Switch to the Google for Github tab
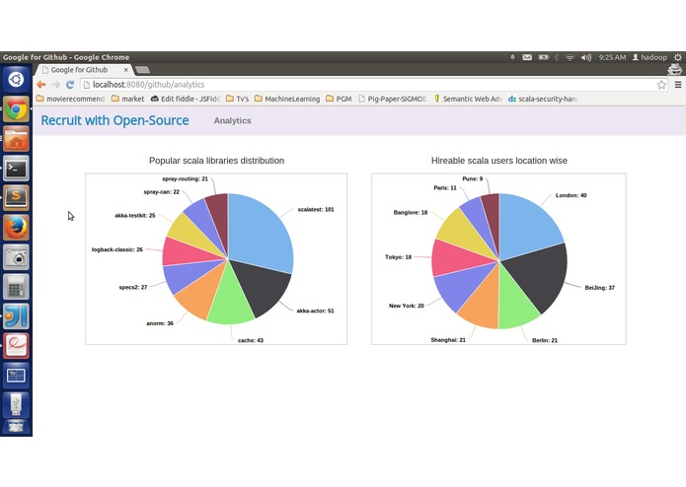The height and width of the screenshot is (487, 686). pyautogui.click(x=79, y=70)
